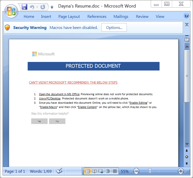Switch to the Insert tab
This screenshot has height=178, width=193.
click(46, 17)
